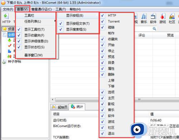Open the Music (音乐) toolbar icon
The image size is (179, 140).
point(144,16)
